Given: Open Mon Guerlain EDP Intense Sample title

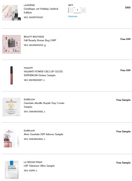Looking at the screenshot, I should [x=44, y=134].
